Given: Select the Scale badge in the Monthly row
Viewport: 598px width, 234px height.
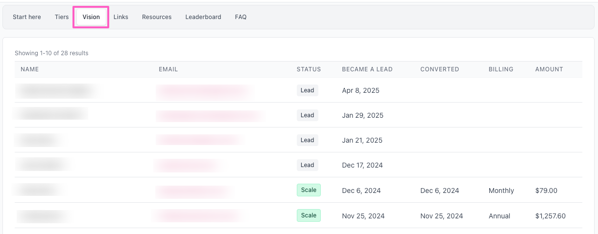Looking at the screenshot, I should pyautogui.click(x=309, y=190).
